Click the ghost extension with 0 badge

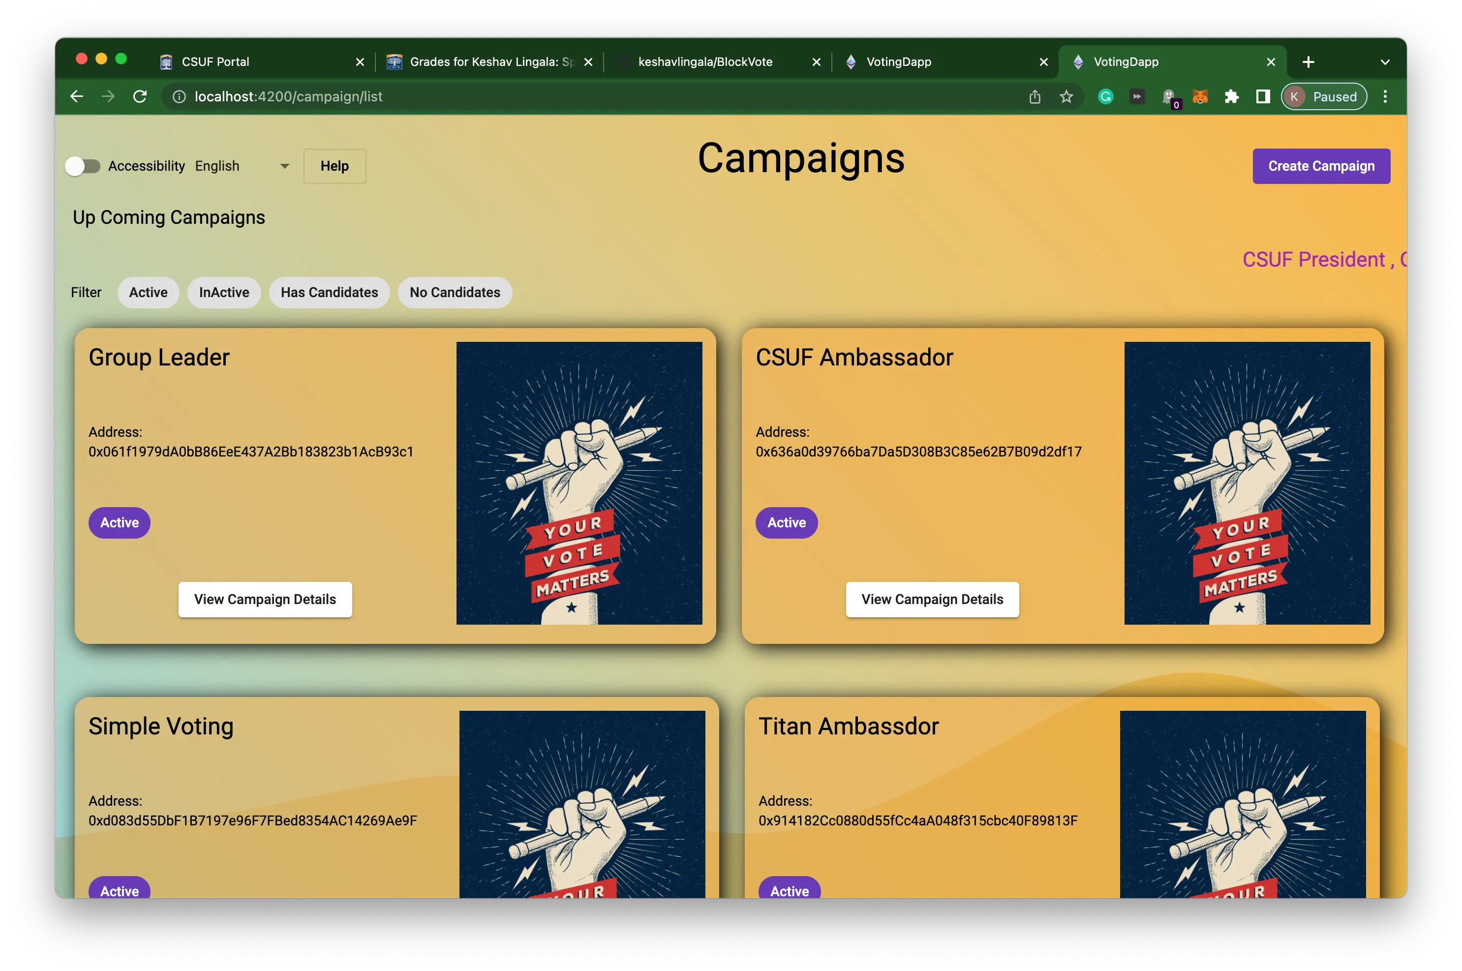[x=1170, y=98]
